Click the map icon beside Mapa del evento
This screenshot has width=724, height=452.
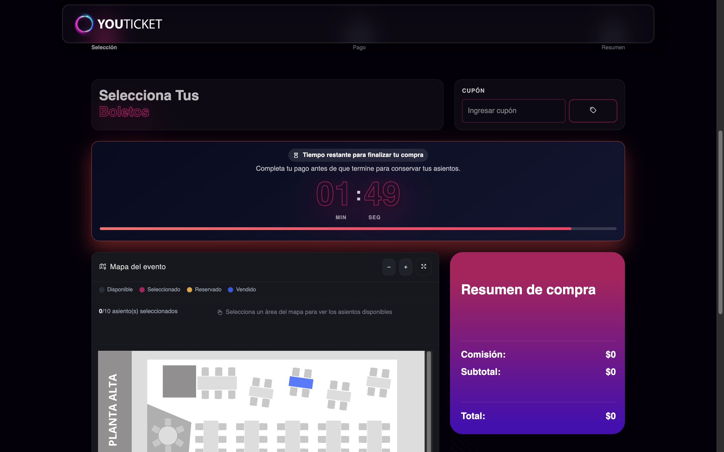pyautogui.click(x=103, y=266)
